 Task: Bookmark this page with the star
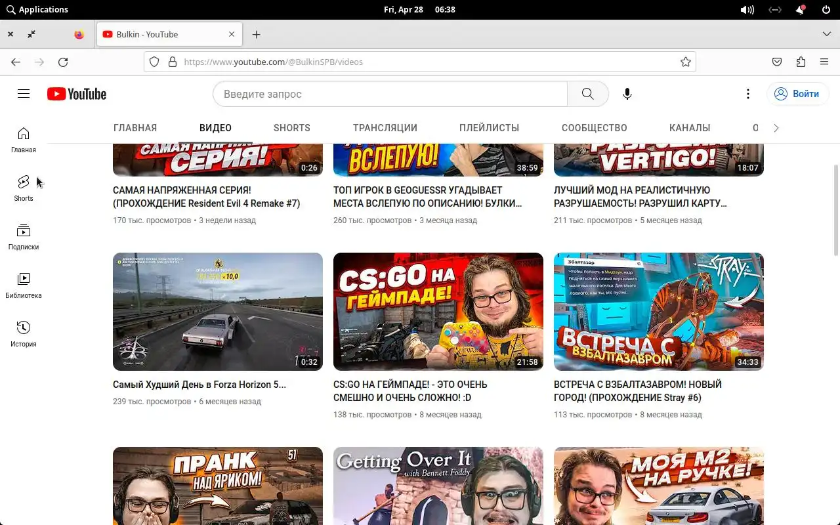tap(686, 62)
